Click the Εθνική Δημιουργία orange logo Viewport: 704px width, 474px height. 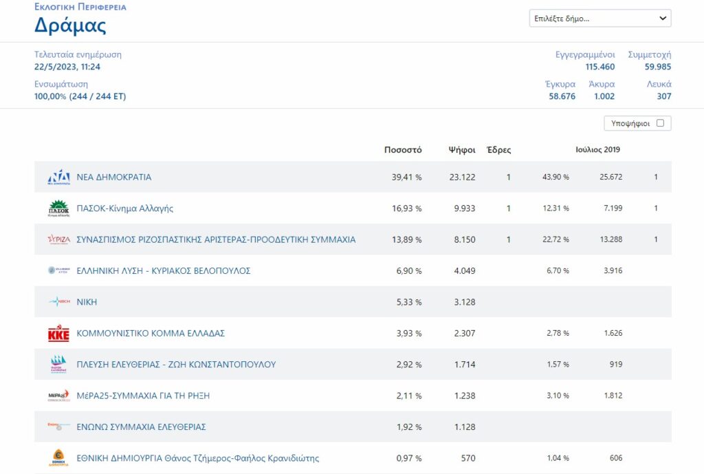58,458
